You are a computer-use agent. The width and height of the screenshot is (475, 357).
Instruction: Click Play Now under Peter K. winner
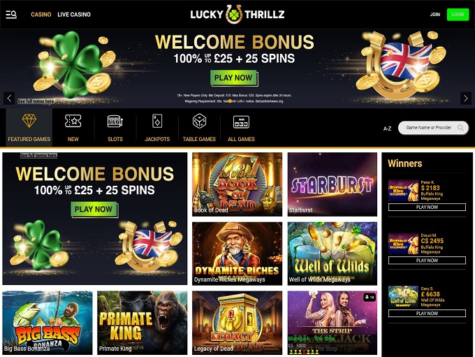pos(427,207)
